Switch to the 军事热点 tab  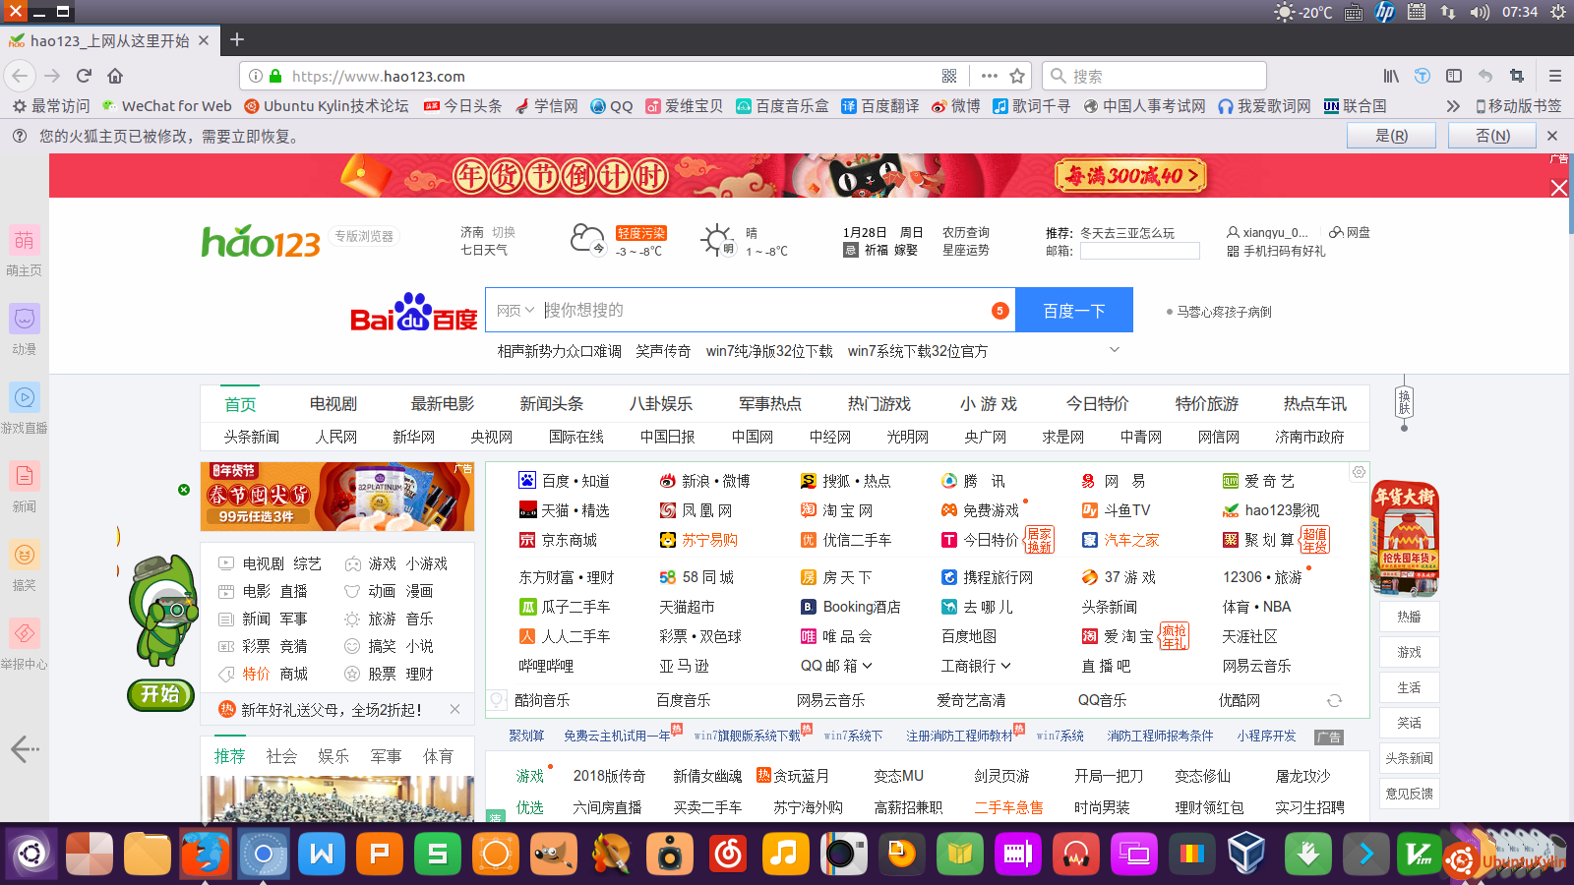770,404
